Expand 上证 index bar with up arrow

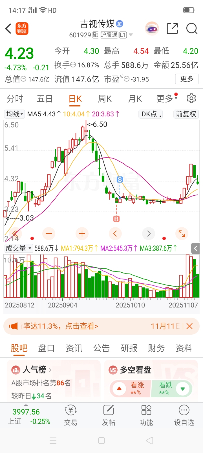click(26, 405)
